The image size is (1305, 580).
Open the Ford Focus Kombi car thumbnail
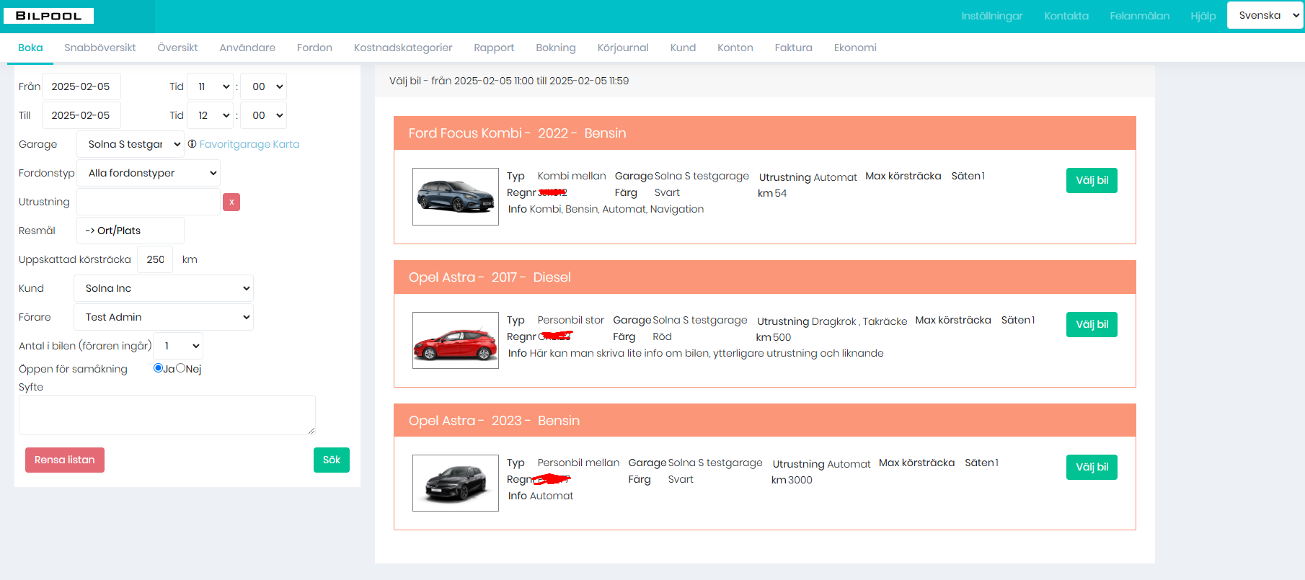click(x=455, y=197)
